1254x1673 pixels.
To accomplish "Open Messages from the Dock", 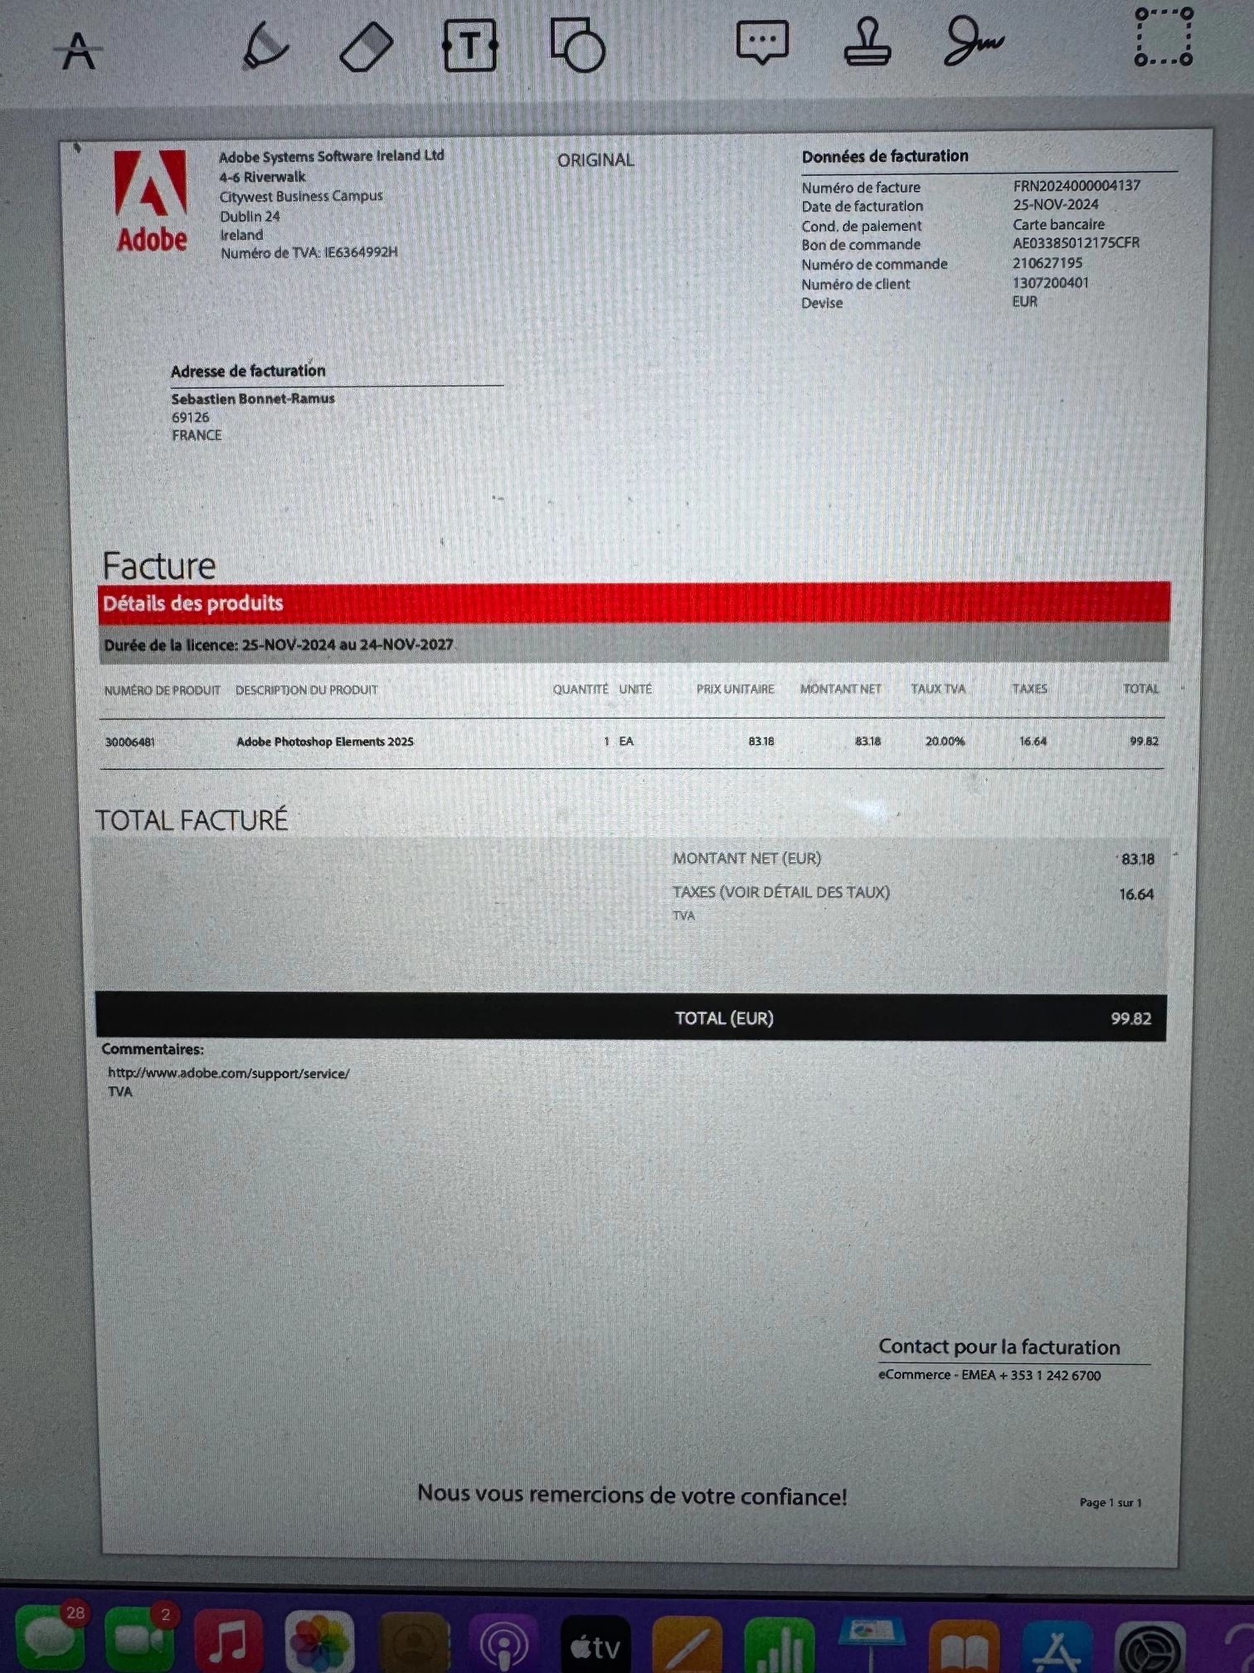I will click(50, 1638).
